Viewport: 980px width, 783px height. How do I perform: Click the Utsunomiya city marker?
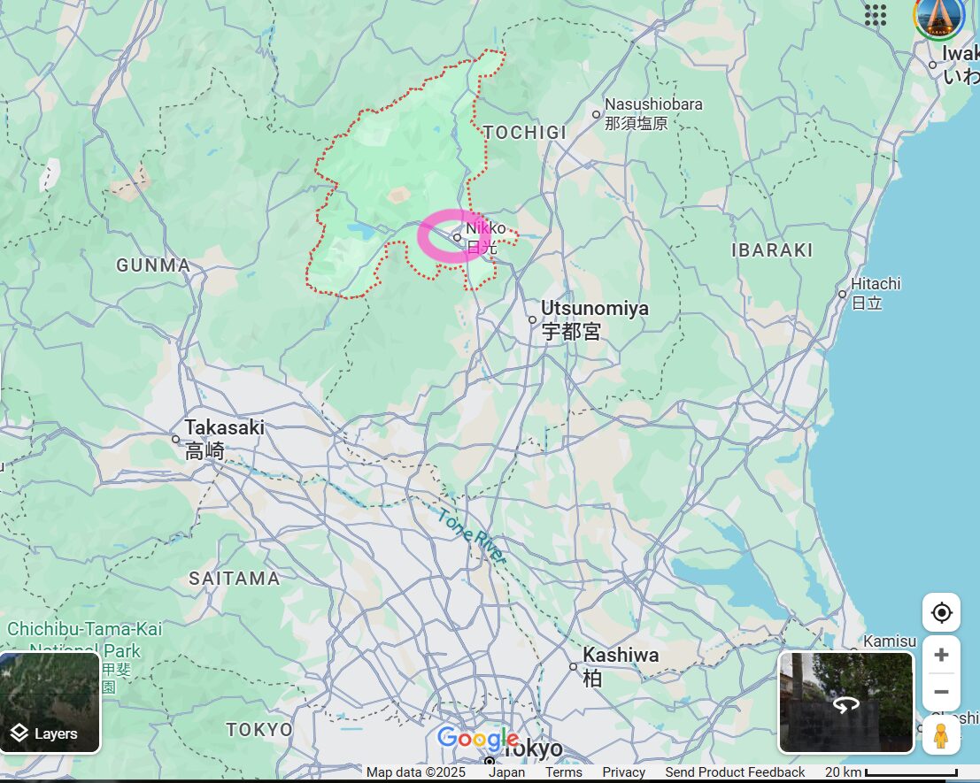(x=532, y=319)
